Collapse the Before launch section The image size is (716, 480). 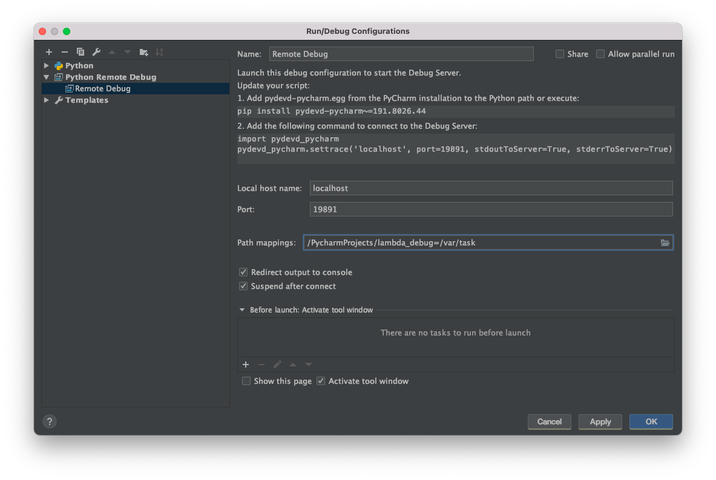[242, 310]
